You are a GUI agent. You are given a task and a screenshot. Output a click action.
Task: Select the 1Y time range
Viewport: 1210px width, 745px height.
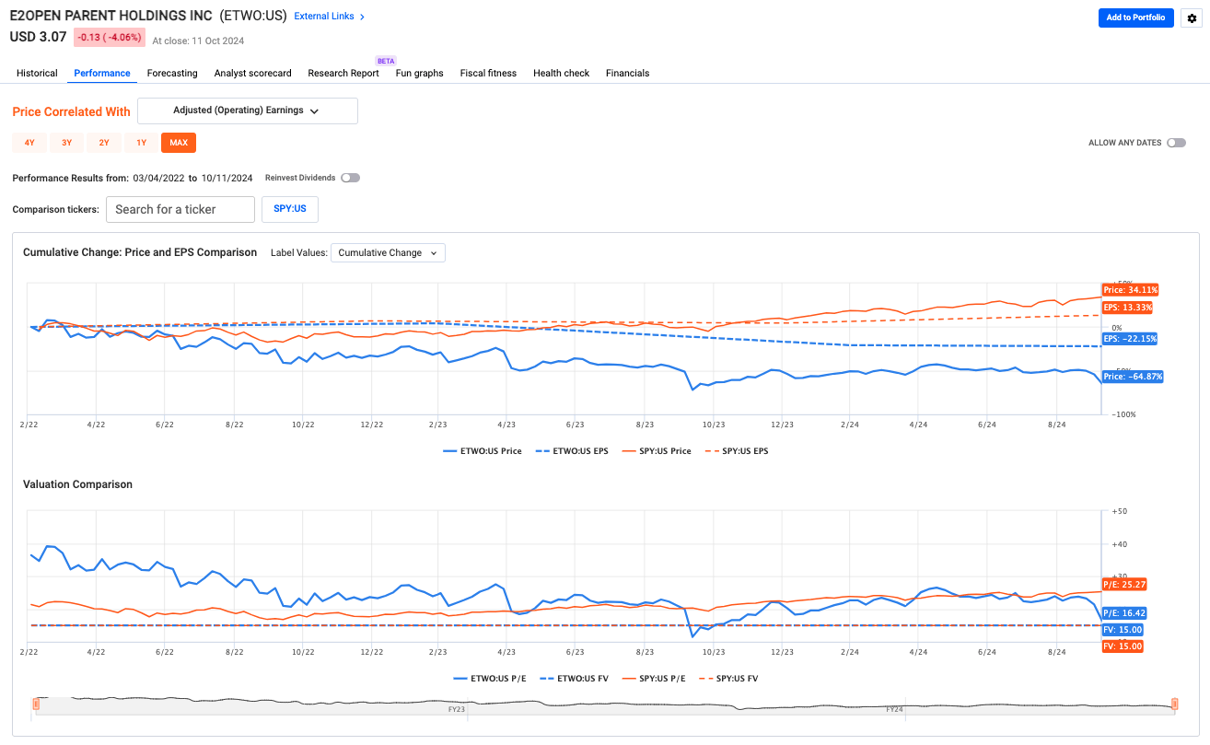click(141, 143)
